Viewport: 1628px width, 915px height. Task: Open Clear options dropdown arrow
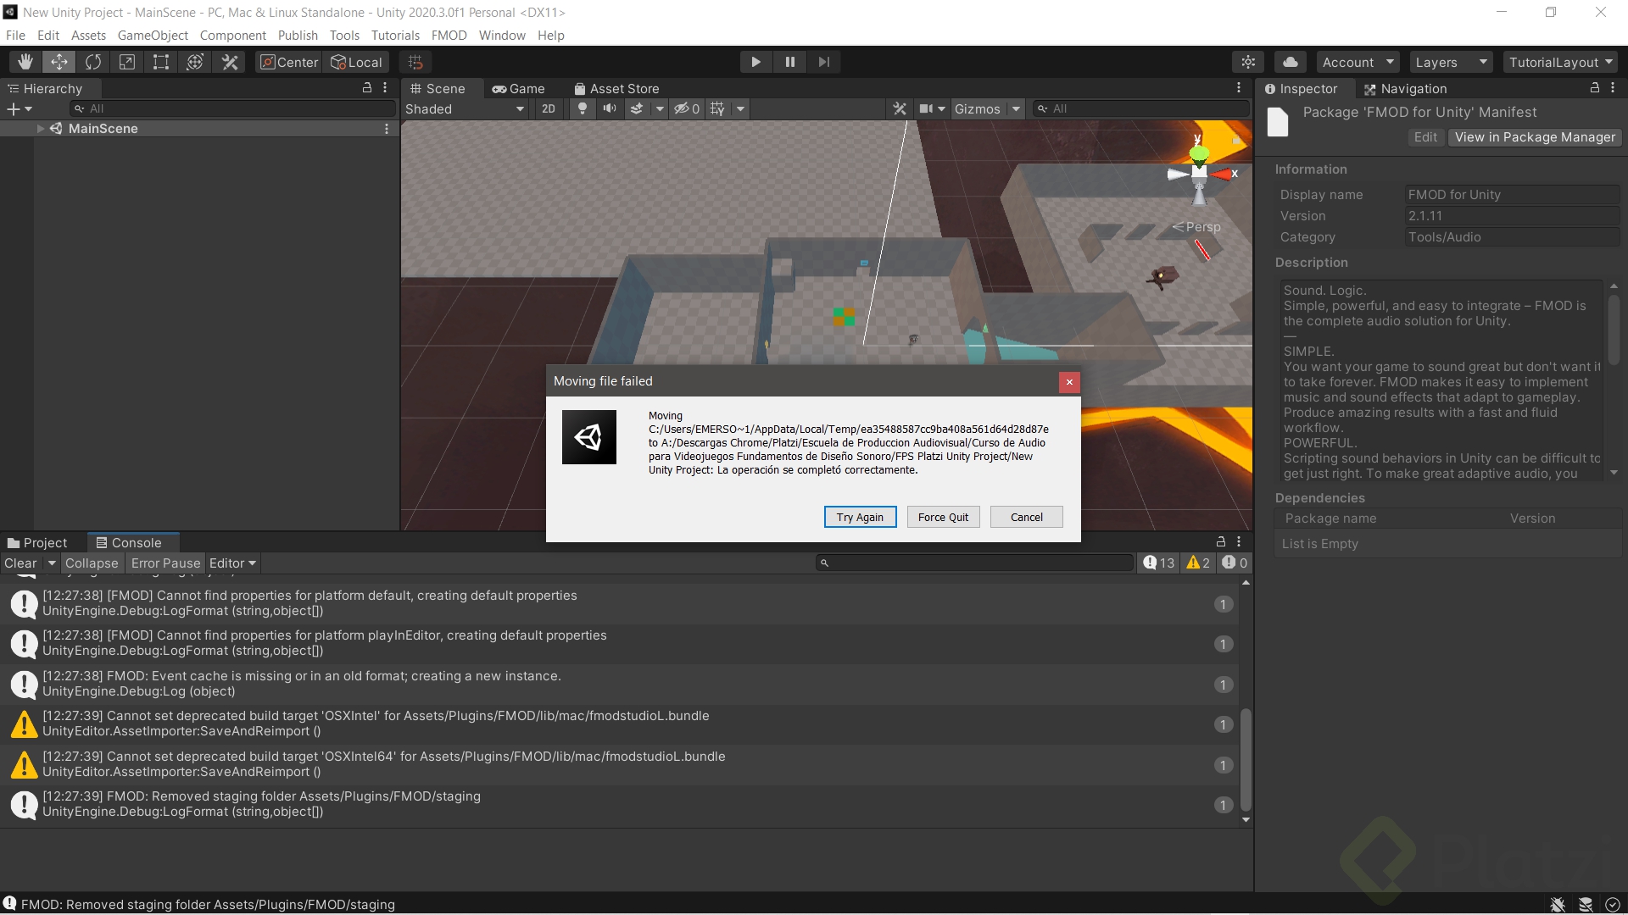point(52,563)
